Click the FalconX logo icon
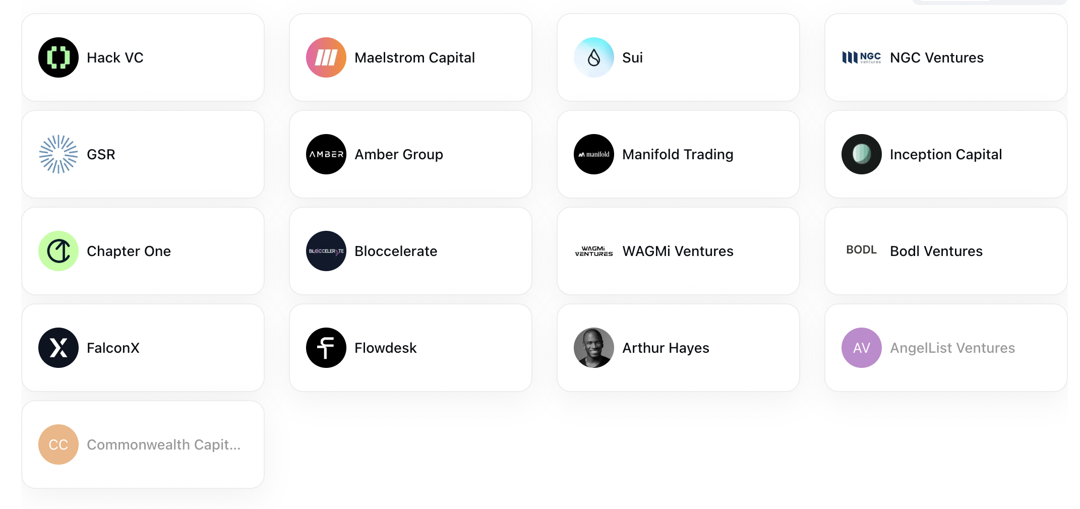Viewport: 1080px width, 509px height. [x=58, y=348]
